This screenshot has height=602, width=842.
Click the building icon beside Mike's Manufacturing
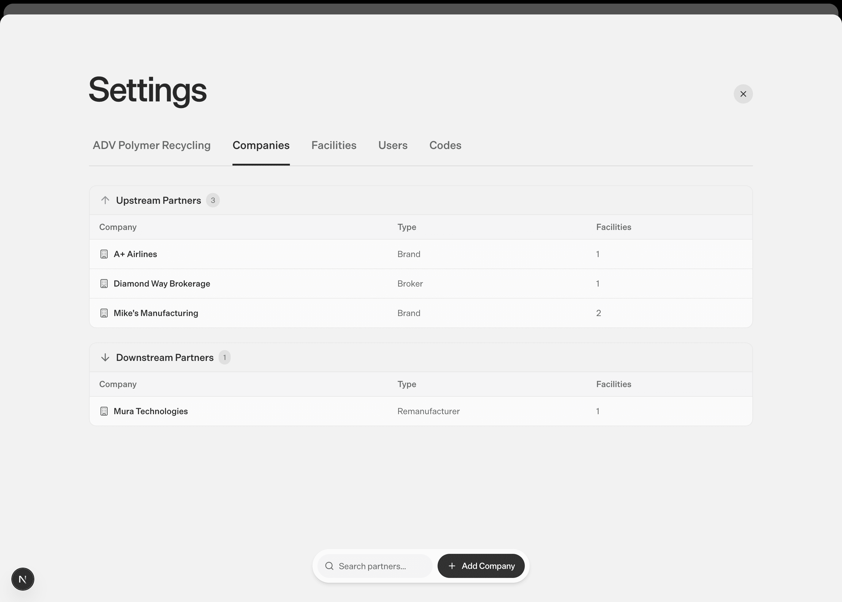pos(104,313)
